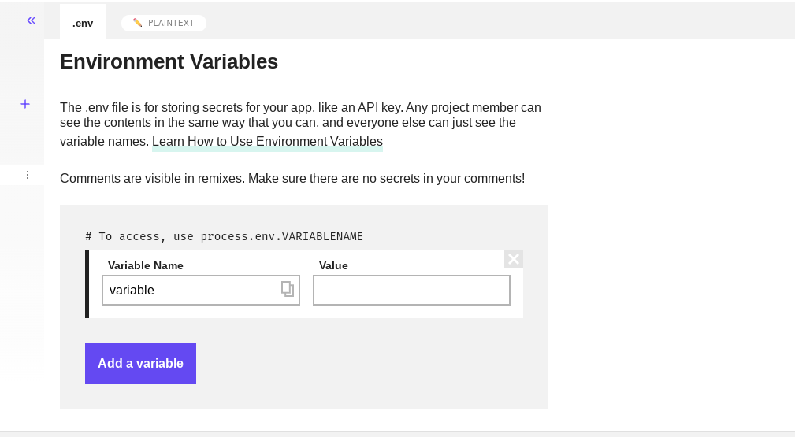Screen dimensions: 795x437
Task: Click the "Variable Name" field label
Action: tap(146, 265)
